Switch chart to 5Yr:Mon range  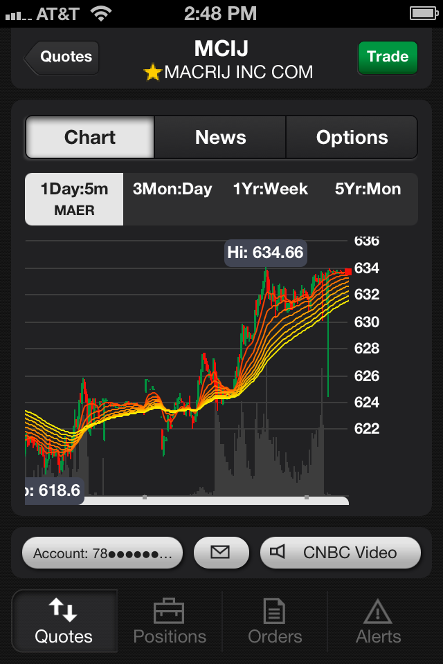click(368, 190)
